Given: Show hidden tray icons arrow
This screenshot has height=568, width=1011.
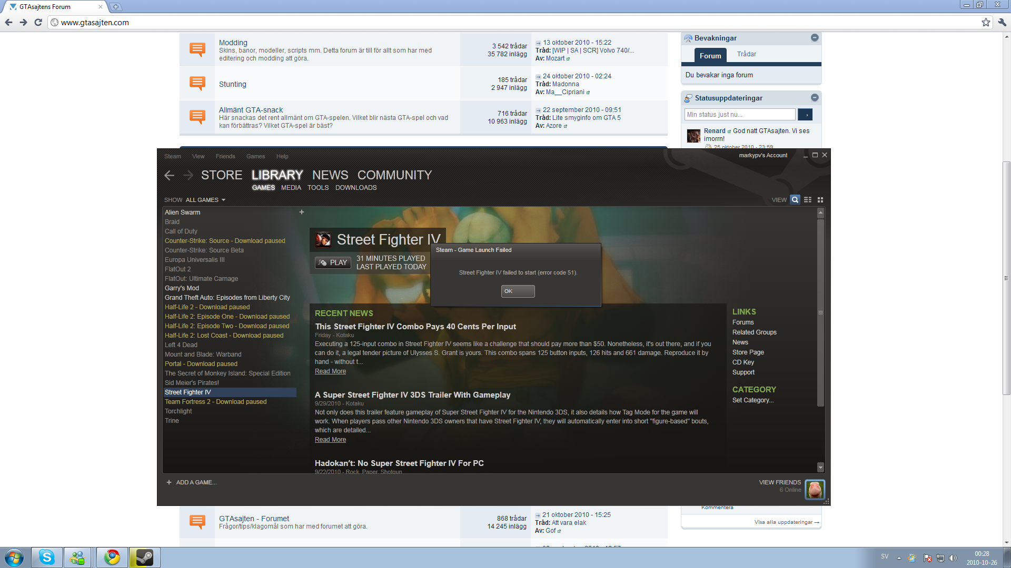Looking at the screenshot, I should [x=899, y=558].
